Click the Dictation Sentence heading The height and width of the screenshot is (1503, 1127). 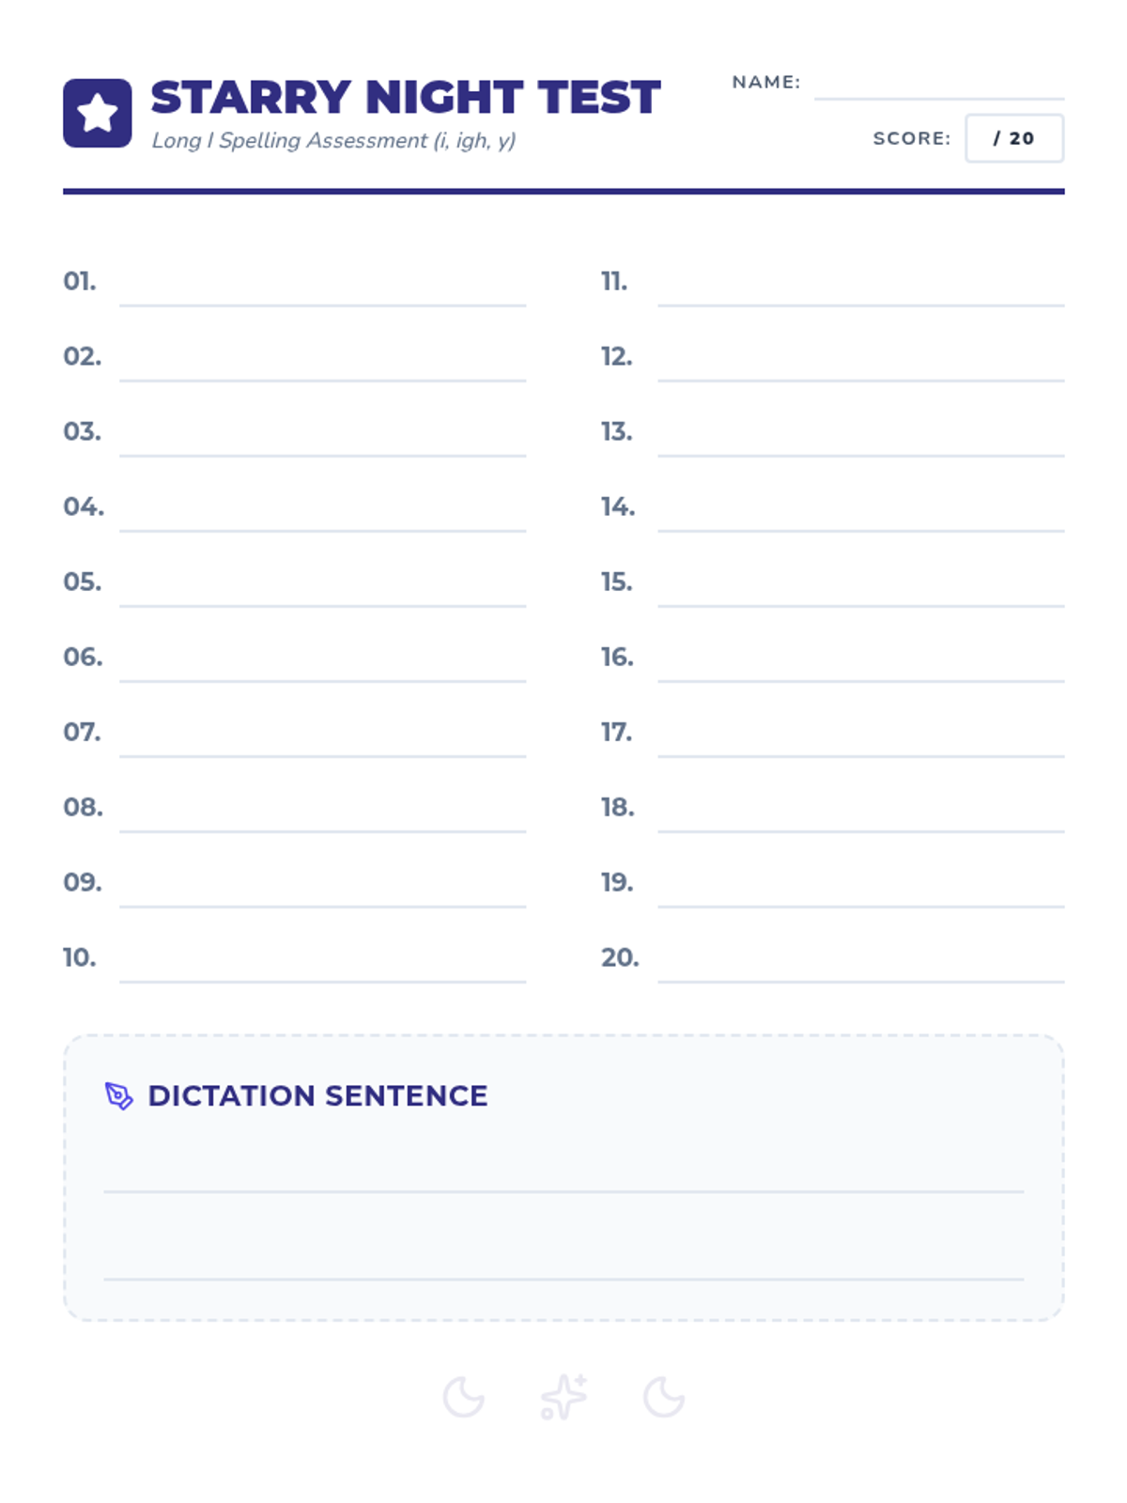pyautogui.click(x=317, y=1095)
